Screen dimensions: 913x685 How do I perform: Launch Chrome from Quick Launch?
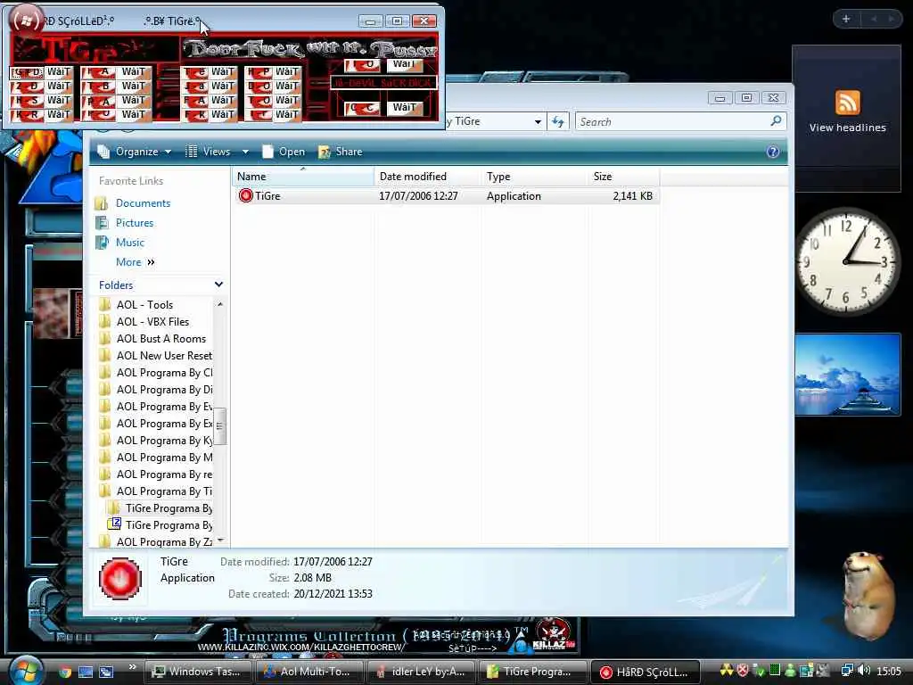[65, 673]
